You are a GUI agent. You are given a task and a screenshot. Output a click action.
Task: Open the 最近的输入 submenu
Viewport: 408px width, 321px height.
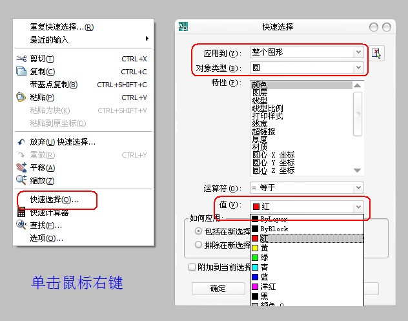[83, 40]
